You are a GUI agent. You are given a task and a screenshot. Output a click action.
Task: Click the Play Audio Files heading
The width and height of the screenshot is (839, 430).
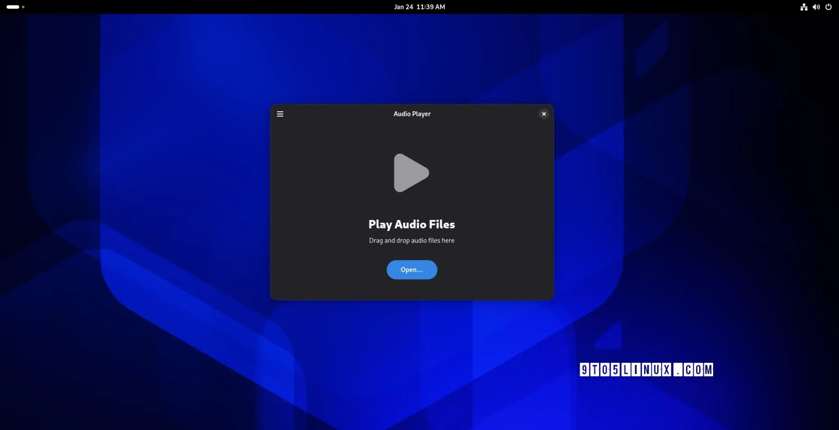411,224
